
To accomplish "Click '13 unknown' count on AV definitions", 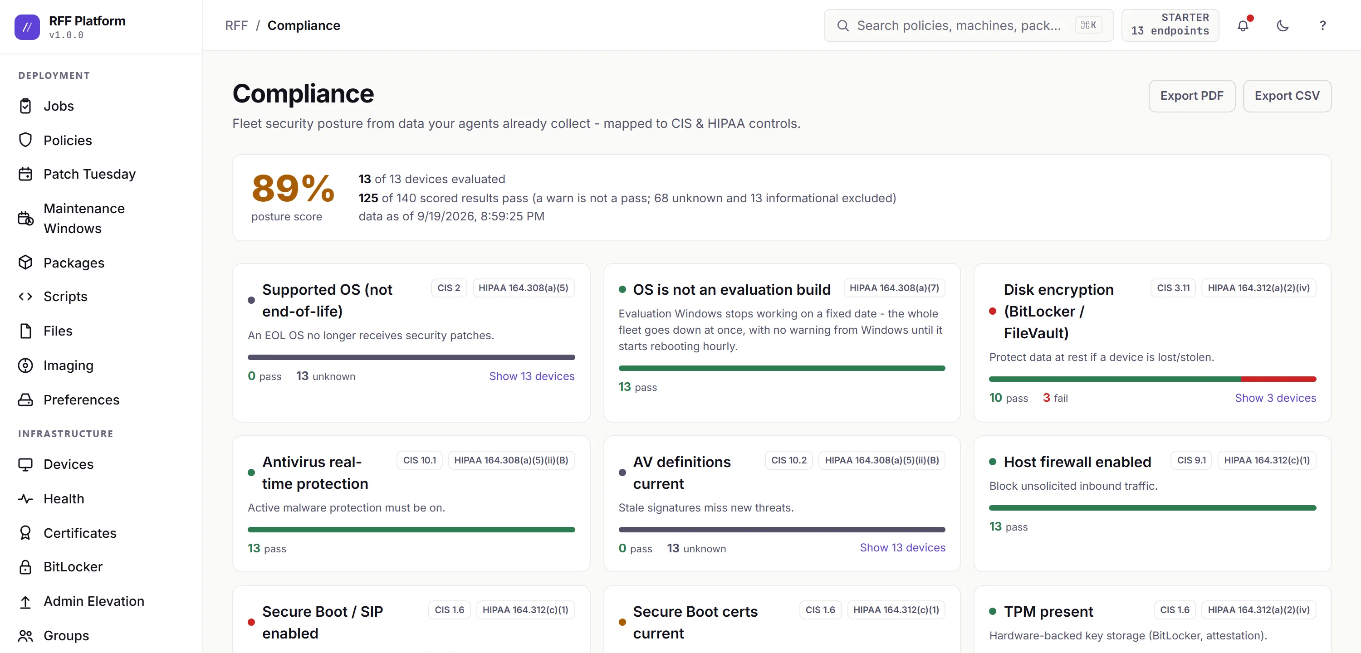I will click(696, 548).
